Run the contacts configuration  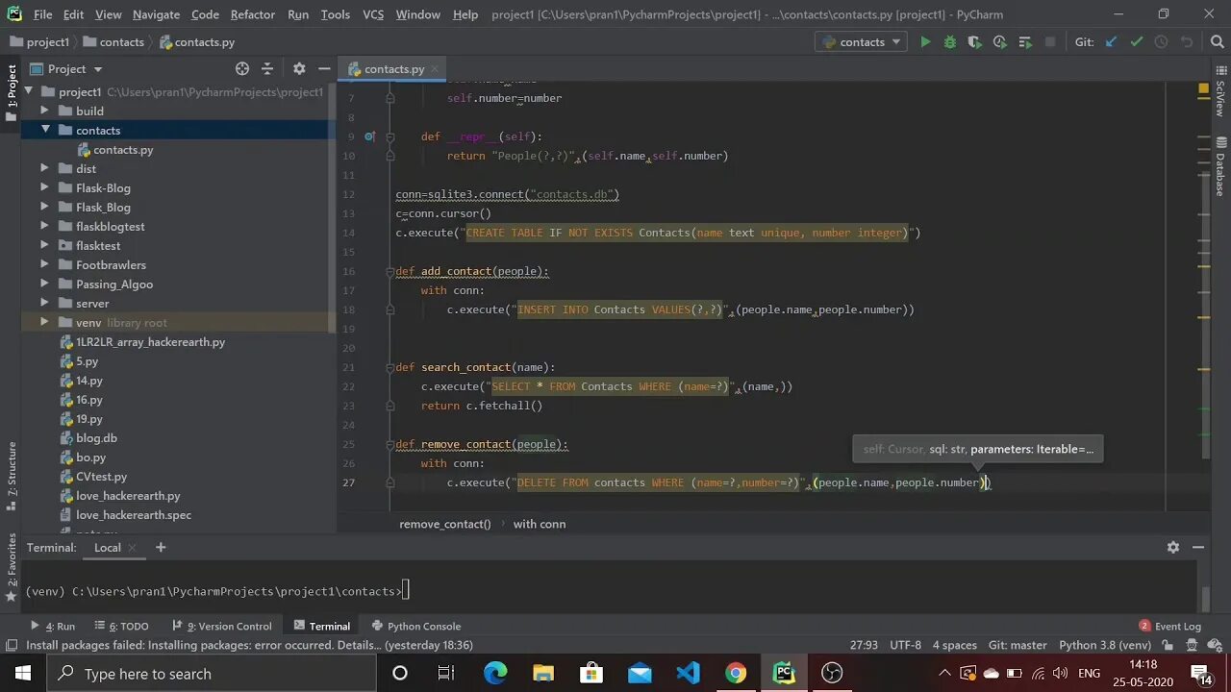point(925,42)
